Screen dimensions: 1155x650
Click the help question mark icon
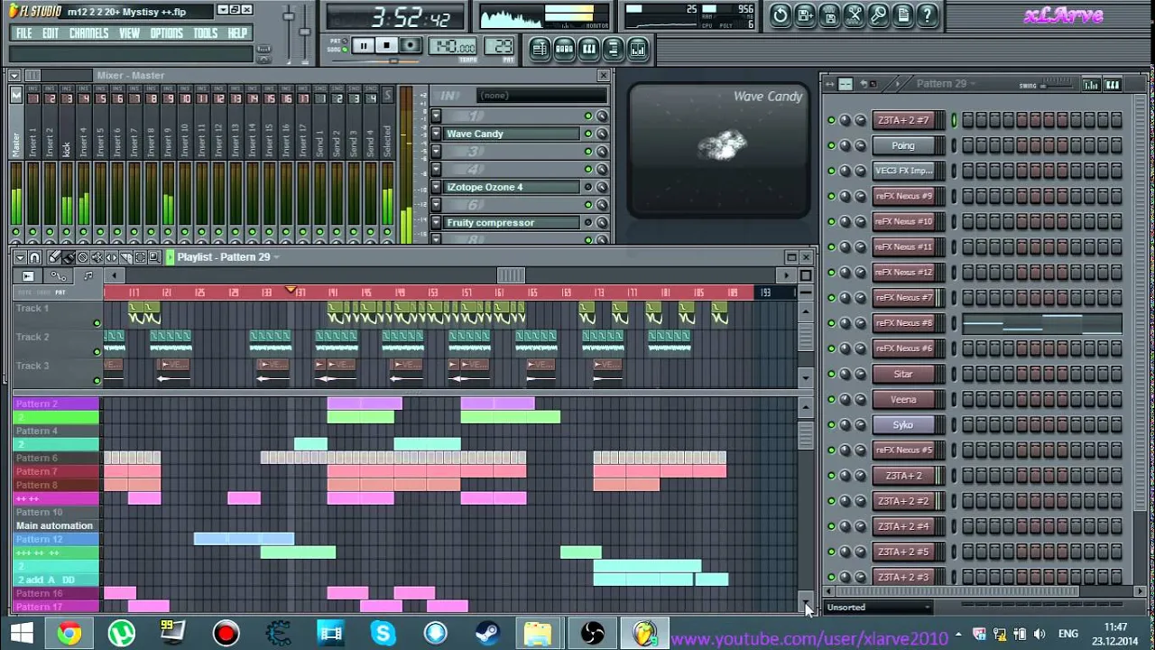(x=927, y=14)
